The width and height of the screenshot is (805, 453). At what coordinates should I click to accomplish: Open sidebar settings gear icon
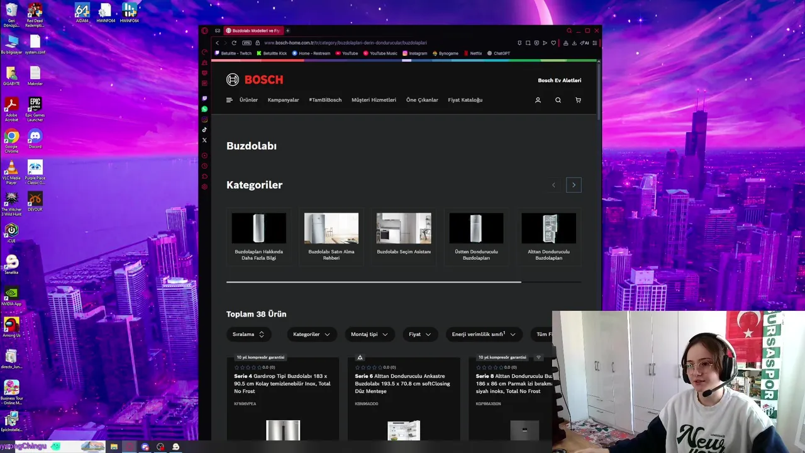coord(204,187)
